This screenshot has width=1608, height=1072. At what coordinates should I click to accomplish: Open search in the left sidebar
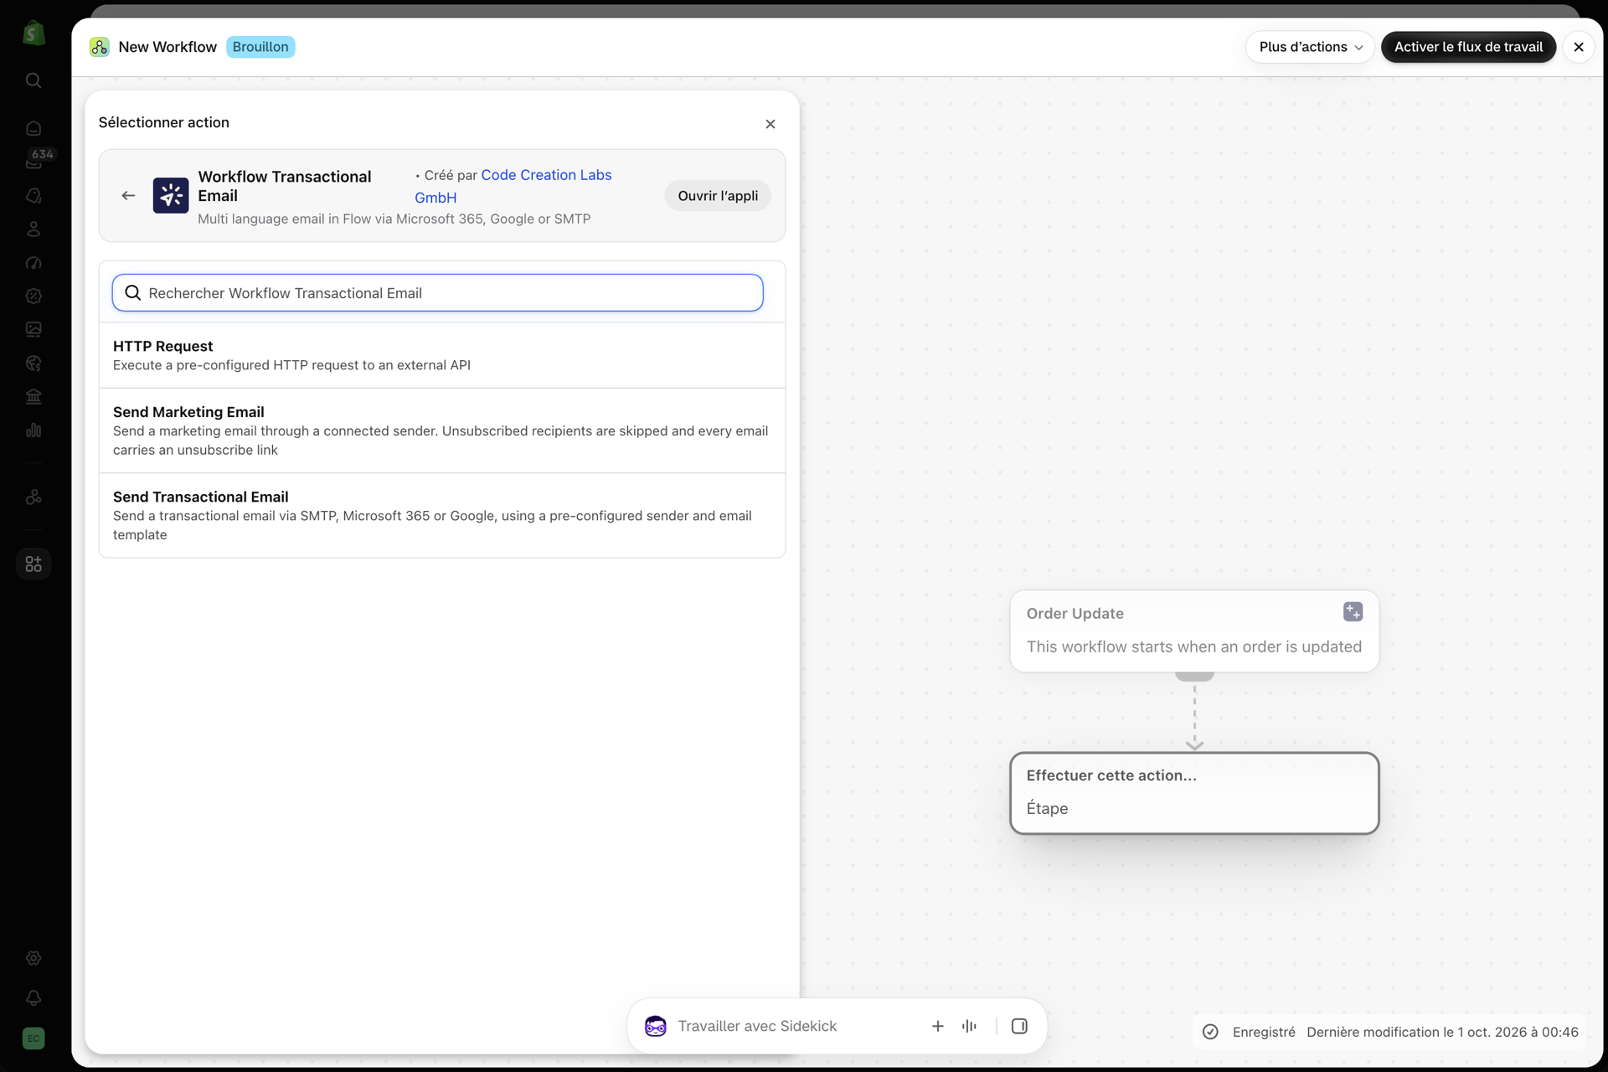click(x=33, y=80)
